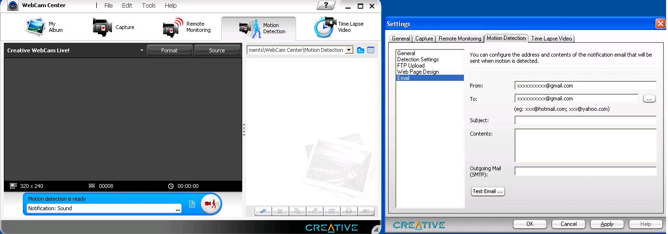Switch to Remote Monitoring tab in Settings
This screenshot has height=234, width=668.
(460, 39)
